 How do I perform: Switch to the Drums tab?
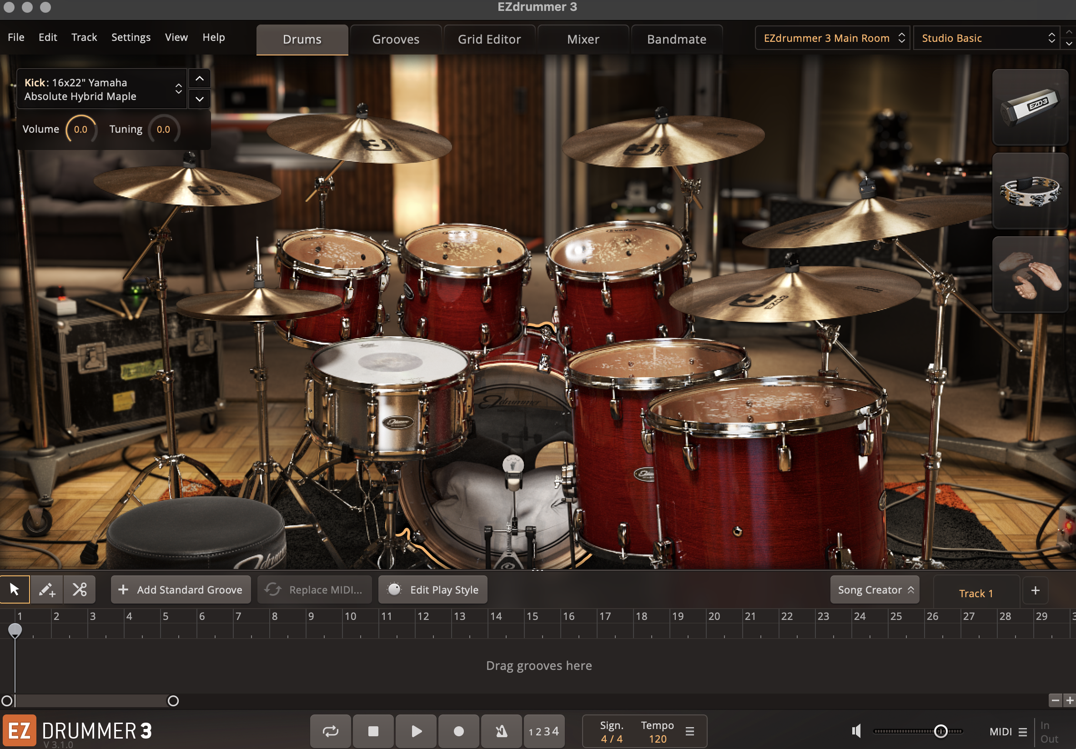click(x=302, y=40)
